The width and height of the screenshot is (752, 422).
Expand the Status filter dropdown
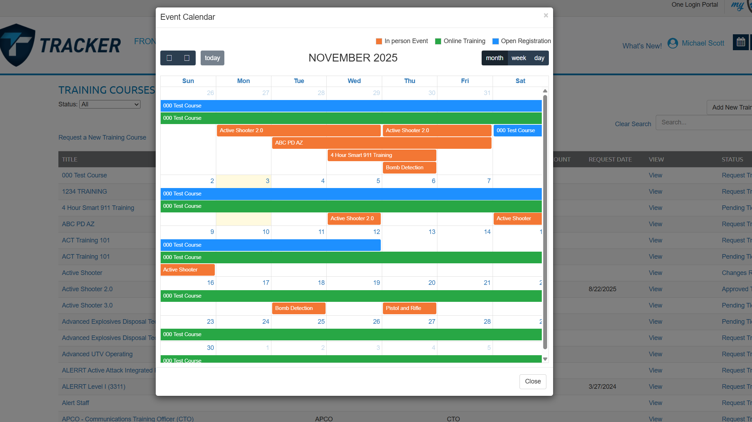click(x=110, y=104)
